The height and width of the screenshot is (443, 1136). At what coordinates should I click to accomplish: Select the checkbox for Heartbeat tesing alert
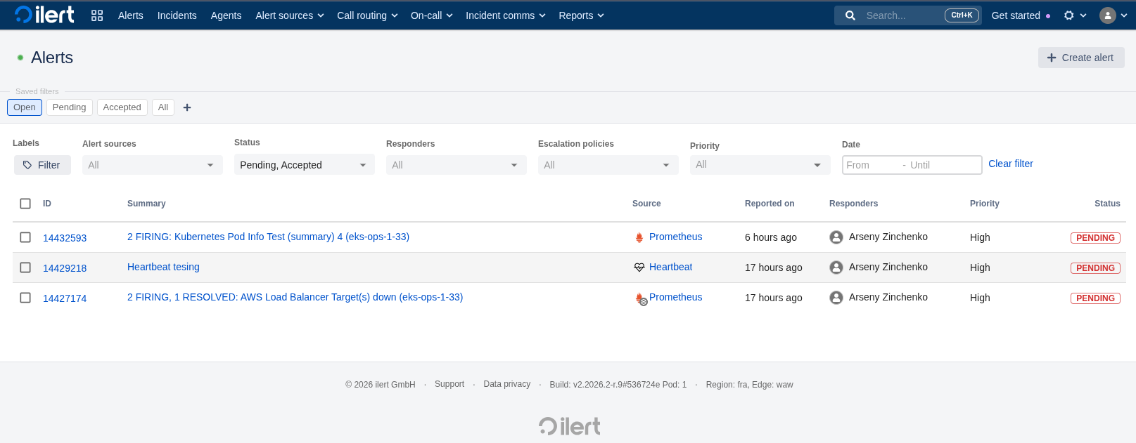click(25, 267)
